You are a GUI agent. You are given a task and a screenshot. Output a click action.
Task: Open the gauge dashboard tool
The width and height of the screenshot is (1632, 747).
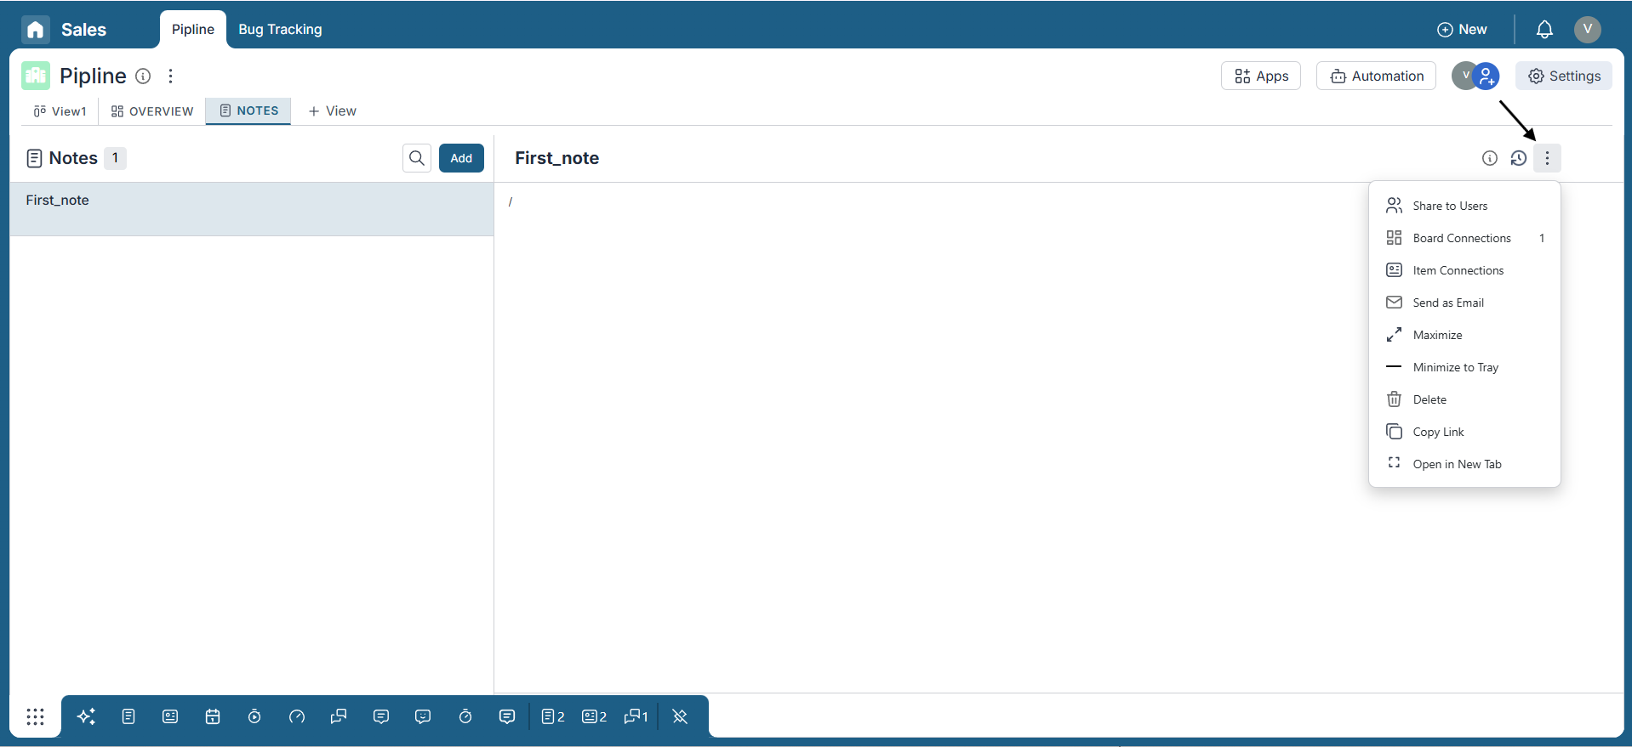tap(297, 716)
